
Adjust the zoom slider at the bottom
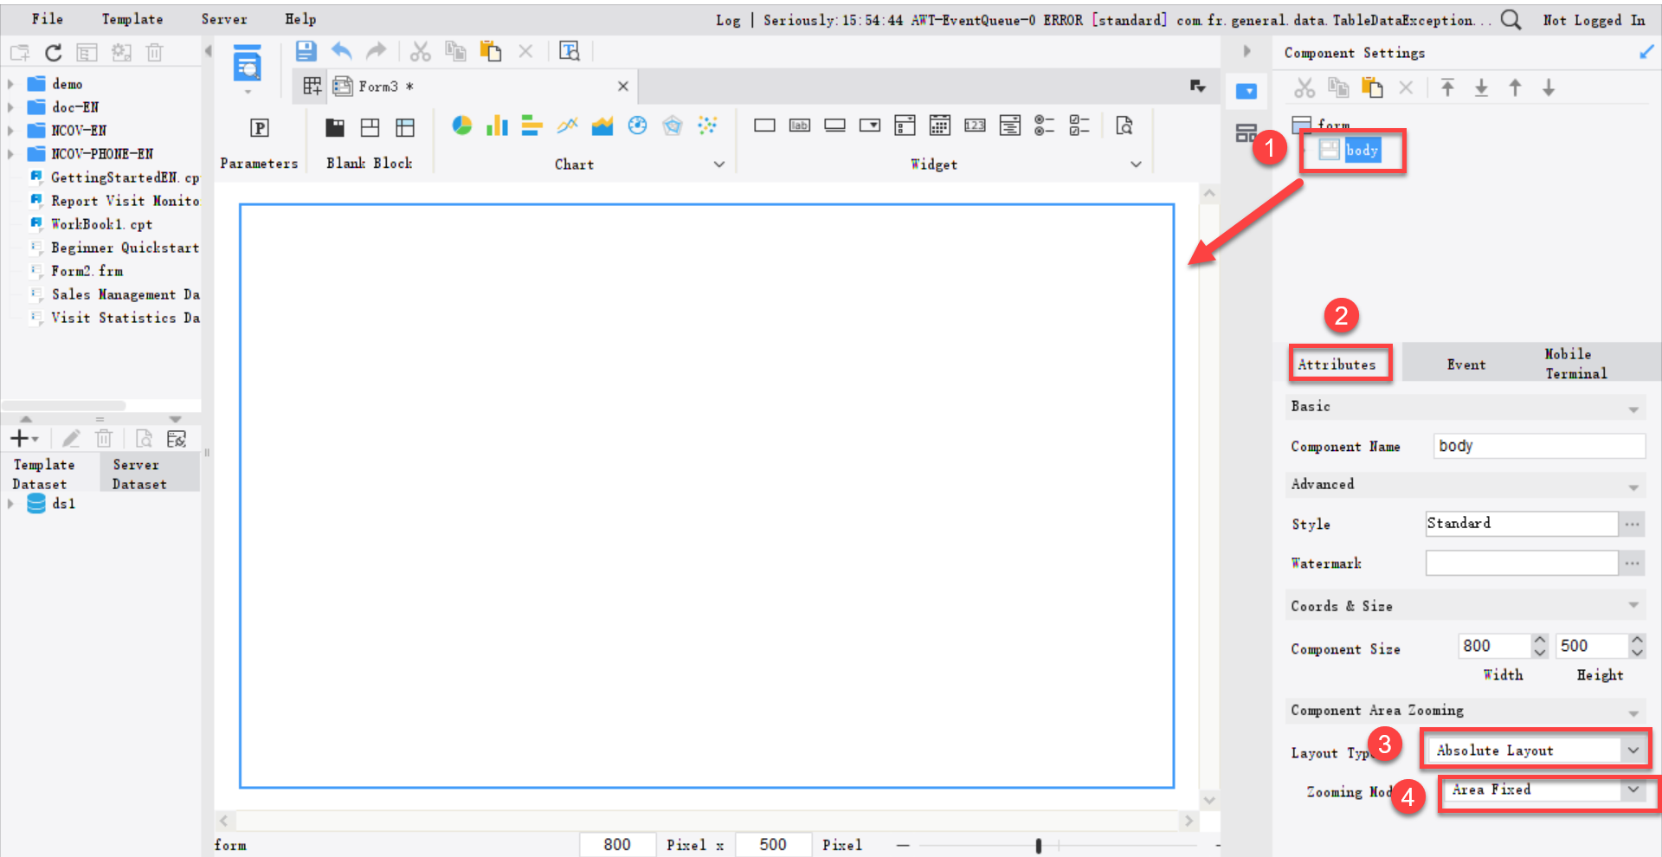coord(1038,845)
